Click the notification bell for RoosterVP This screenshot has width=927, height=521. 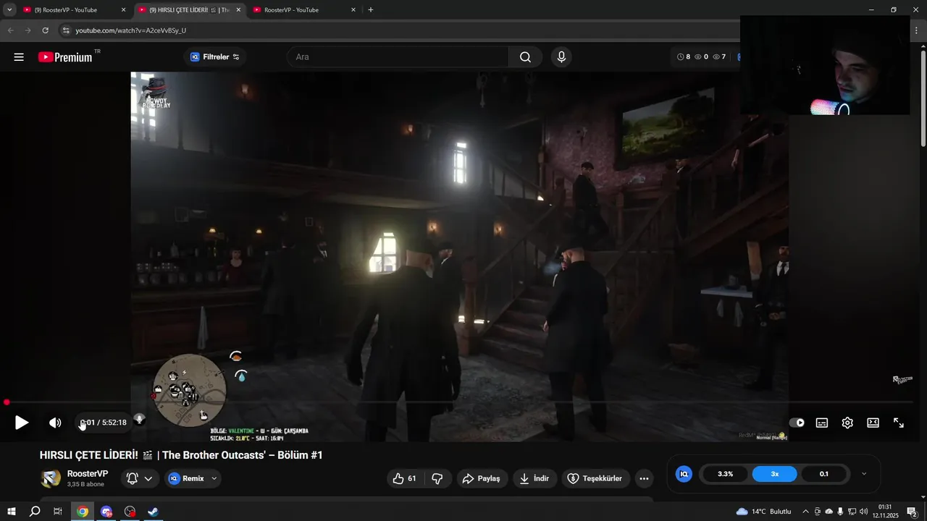[x=133, y=478]
